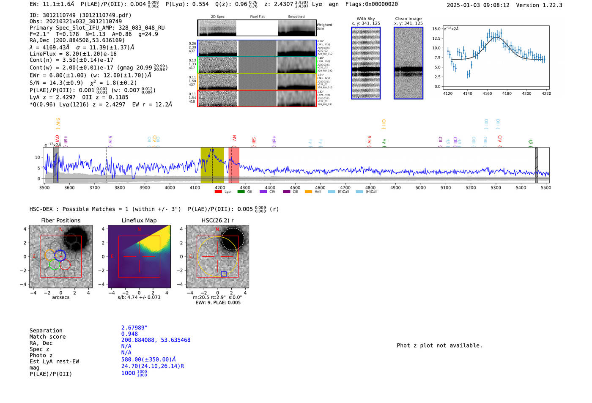The width and height of the screenshot is (592, 403).
Task: Click the EWr: 9. PLAE: 0.005 caption
Action: [218, 303]
